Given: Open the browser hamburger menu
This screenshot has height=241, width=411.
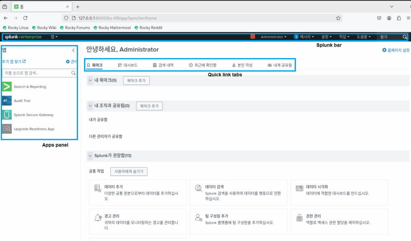Looking at the screenshot, I should tap(408, 18).
